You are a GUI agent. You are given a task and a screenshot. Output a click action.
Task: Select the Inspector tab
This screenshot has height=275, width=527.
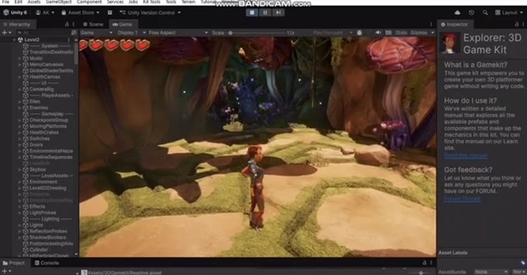click(x=454, y=24)
